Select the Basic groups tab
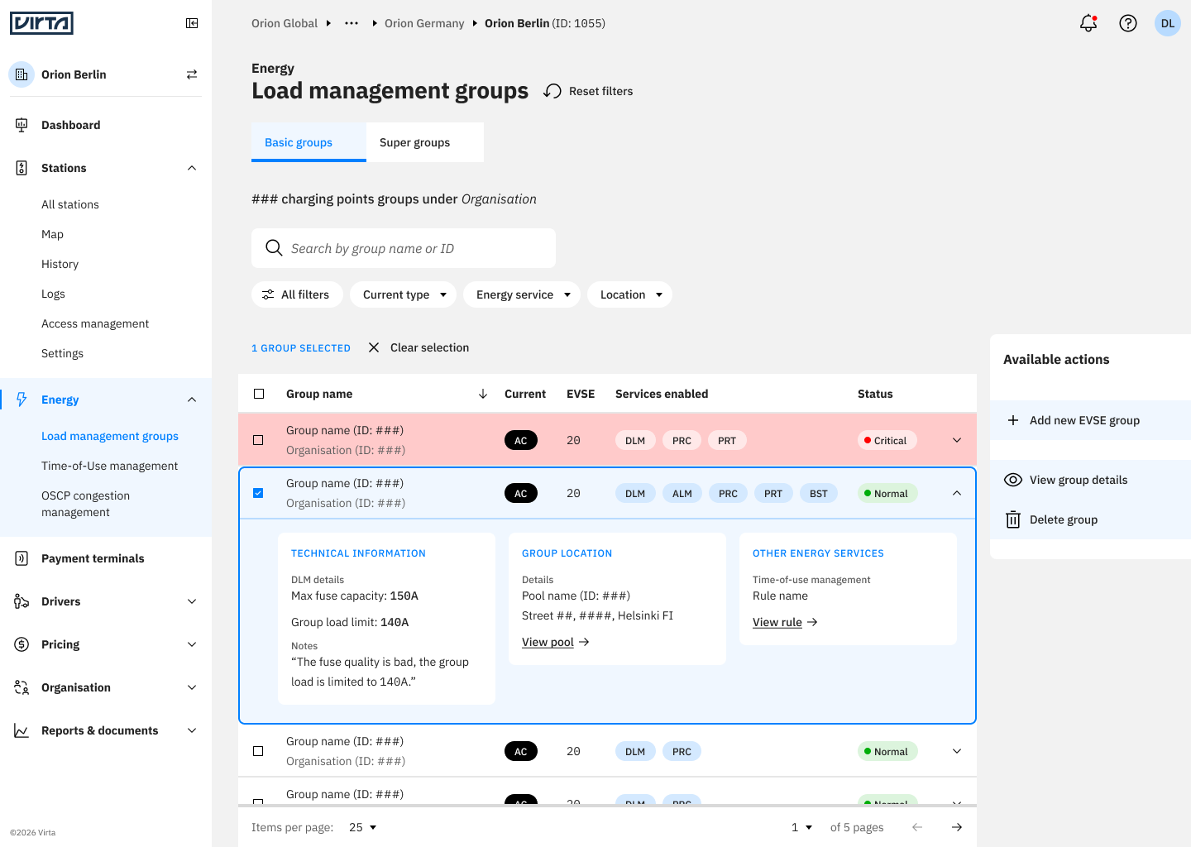 pos(309,142)
